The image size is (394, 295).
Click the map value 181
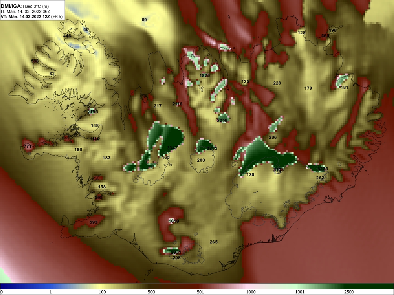[344, 87]
